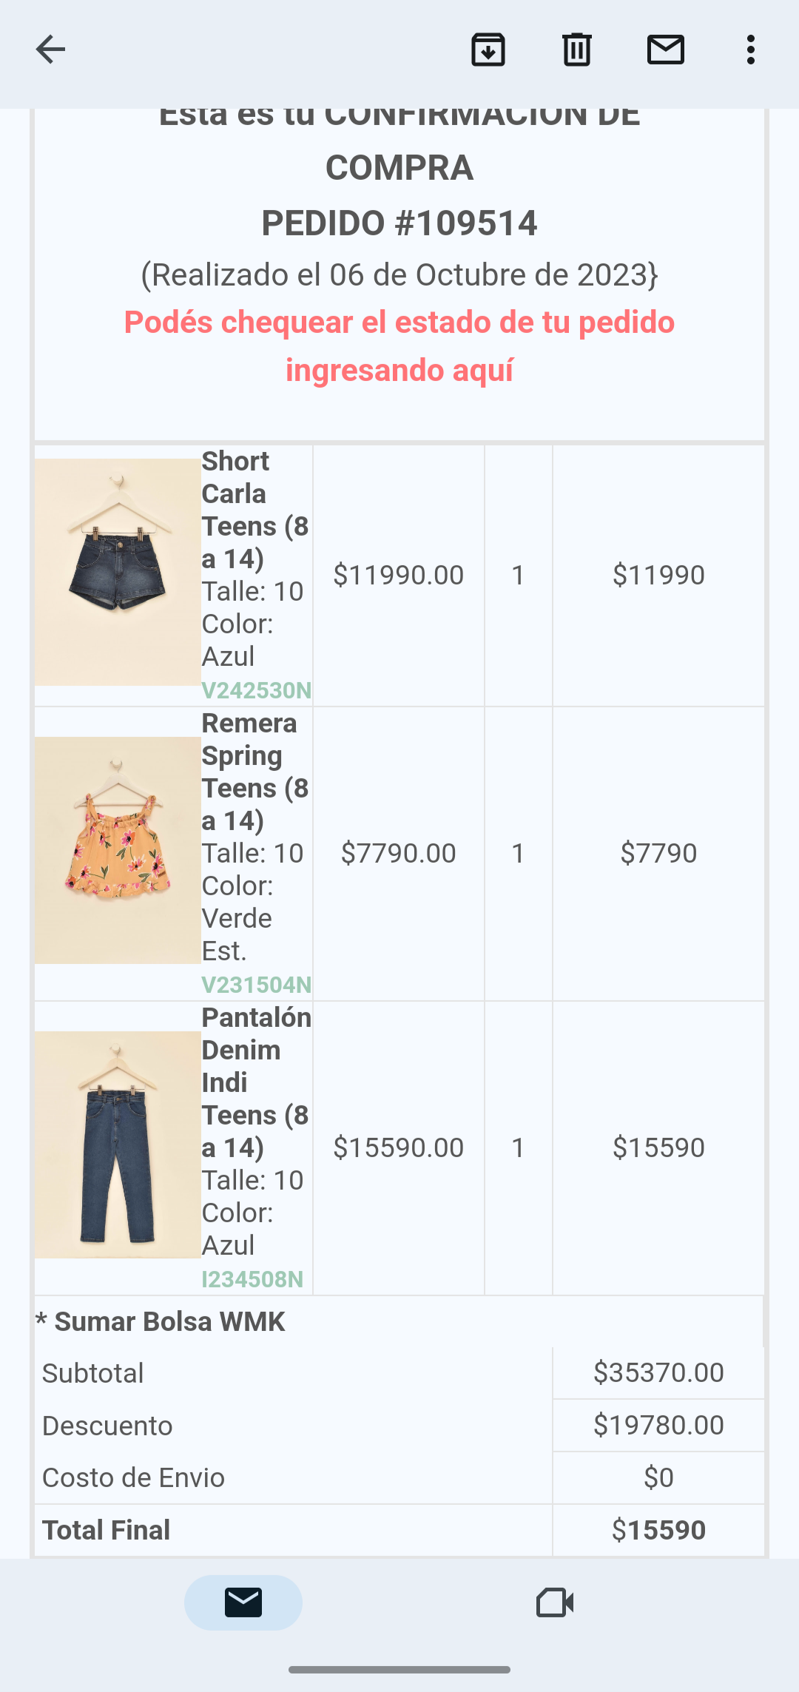
Task: Tap the denim pants product image
Action: pyautogui.click(x=118, y=1145)
